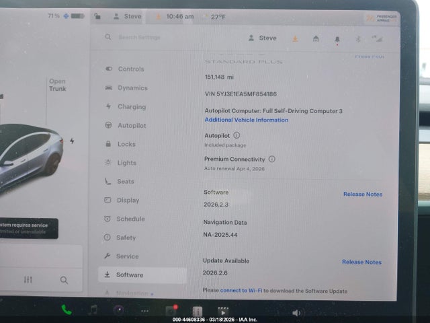
Task: Tap the VIN 5YJ3E1EA5MF854186 text
Action: [x=241, y=94]
